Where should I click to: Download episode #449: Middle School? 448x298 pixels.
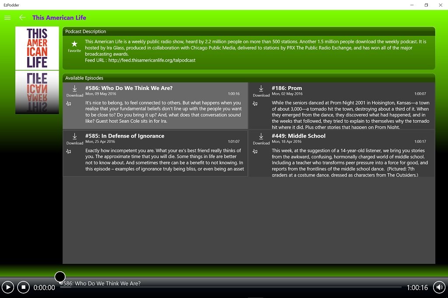click(261, 139)
